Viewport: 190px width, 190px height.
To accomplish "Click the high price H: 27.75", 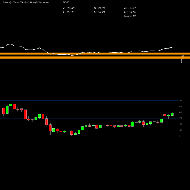I will tap(100, 8).
